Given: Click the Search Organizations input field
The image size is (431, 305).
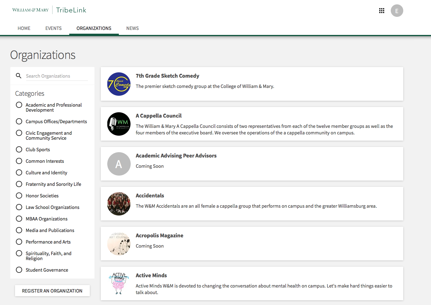Looking at the screenshot, I should [56, 76].
